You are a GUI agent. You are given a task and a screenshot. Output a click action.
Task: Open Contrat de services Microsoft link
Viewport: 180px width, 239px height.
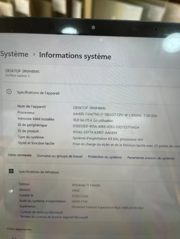pyautogui.click(x=41, y=212)
